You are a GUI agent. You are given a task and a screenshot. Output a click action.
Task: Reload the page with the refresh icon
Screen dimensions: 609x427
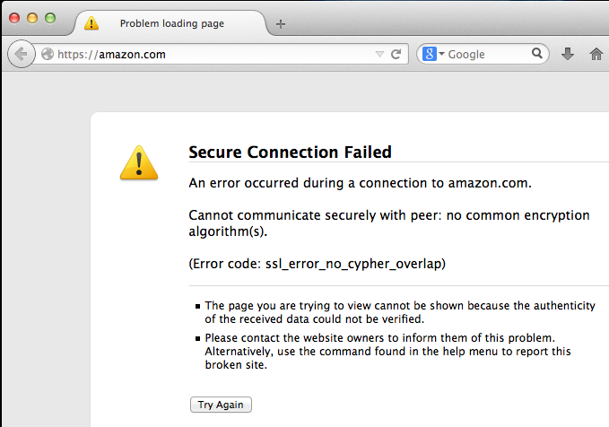point(396,54)
